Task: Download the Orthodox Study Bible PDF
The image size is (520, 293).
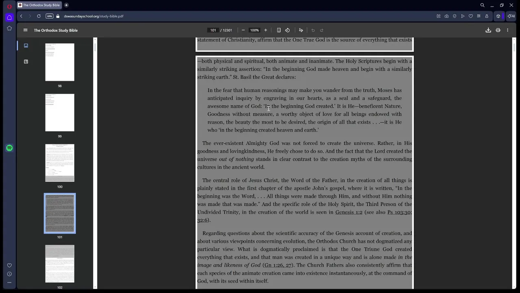Action: [488, 30]
